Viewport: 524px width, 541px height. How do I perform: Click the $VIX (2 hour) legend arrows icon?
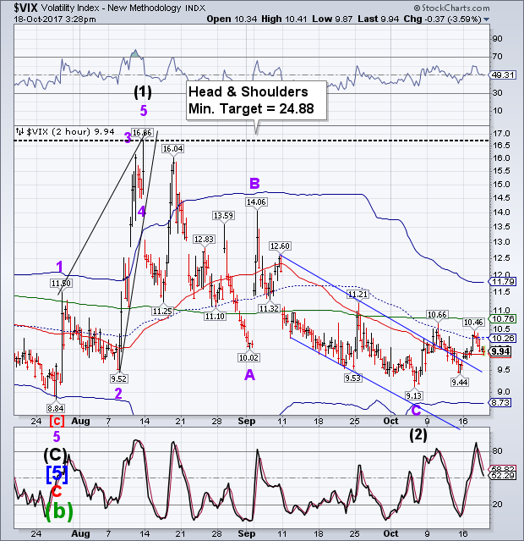[20, 131]
